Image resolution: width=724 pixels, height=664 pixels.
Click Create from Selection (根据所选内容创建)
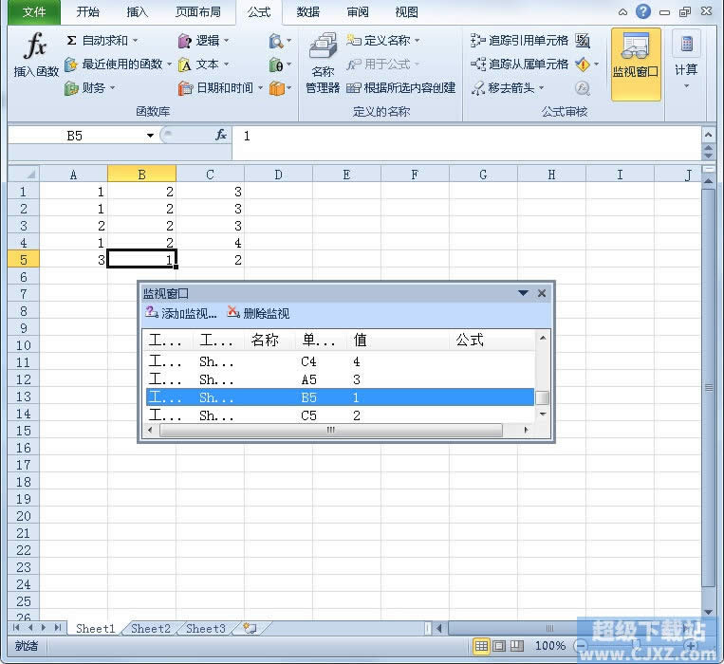pyautogui.click(x=401, y=87)
